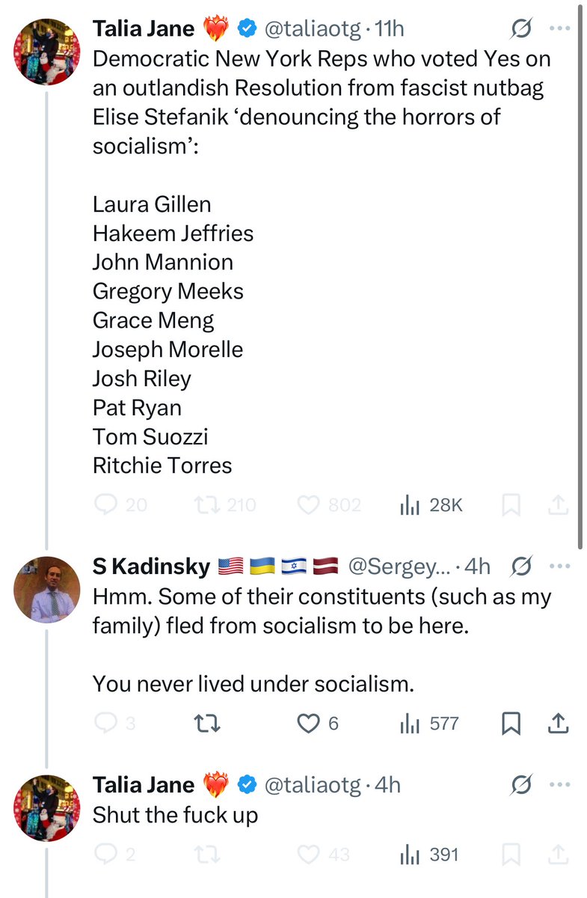Bookmark S Kadinsky's reply
Image resolution: width=587 pixels, height=898 pixels.
[511, 724]
